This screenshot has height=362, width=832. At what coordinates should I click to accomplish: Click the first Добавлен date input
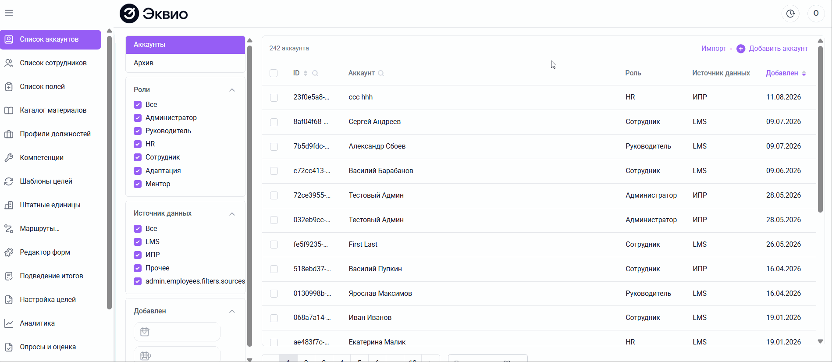tap(177, 332)
